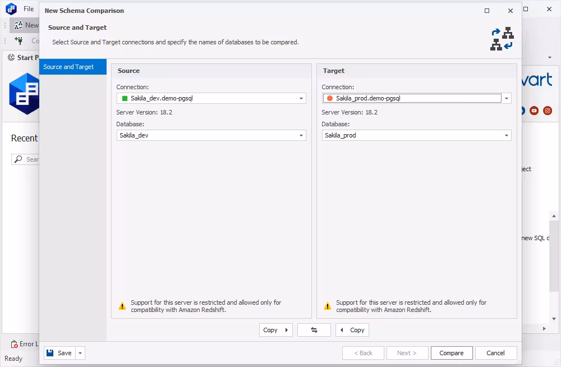The height and width of the screenshot is (367, 561).
Task: Click the Save button in the dialog
Action: pyautogui.click(x=60, y=353)
